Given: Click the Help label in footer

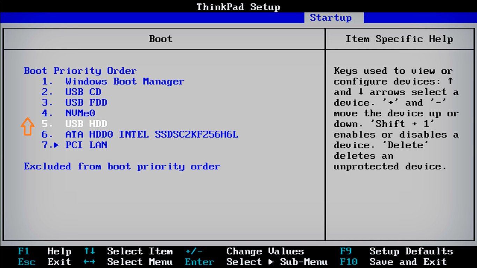Looking at the screenshot, I should 59,251.
